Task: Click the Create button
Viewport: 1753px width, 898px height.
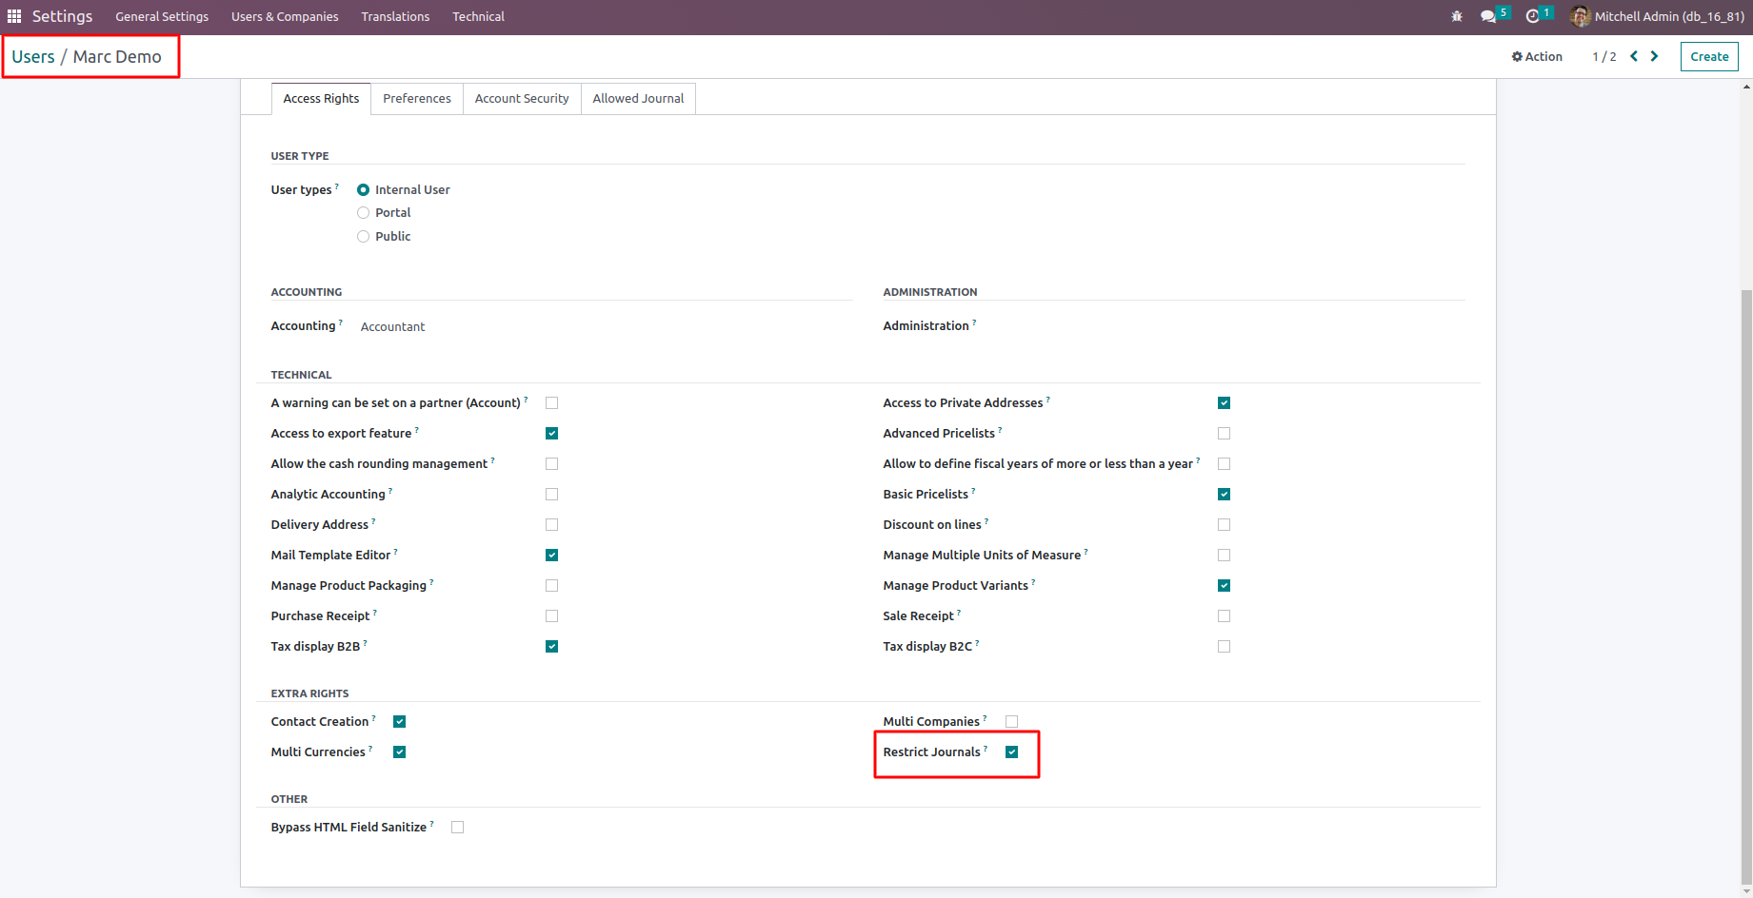Action: (x=1709, y=56)
